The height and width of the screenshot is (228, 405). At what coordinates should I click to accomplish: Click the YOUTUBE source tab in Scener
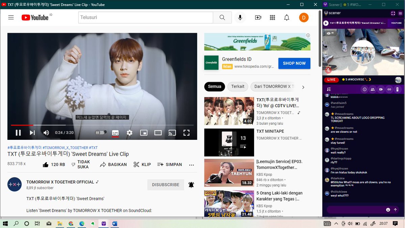(396, 23)
